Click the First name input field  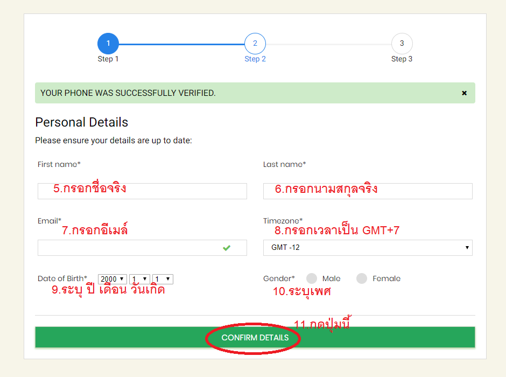pyautogui.click(x=142, y=191)
